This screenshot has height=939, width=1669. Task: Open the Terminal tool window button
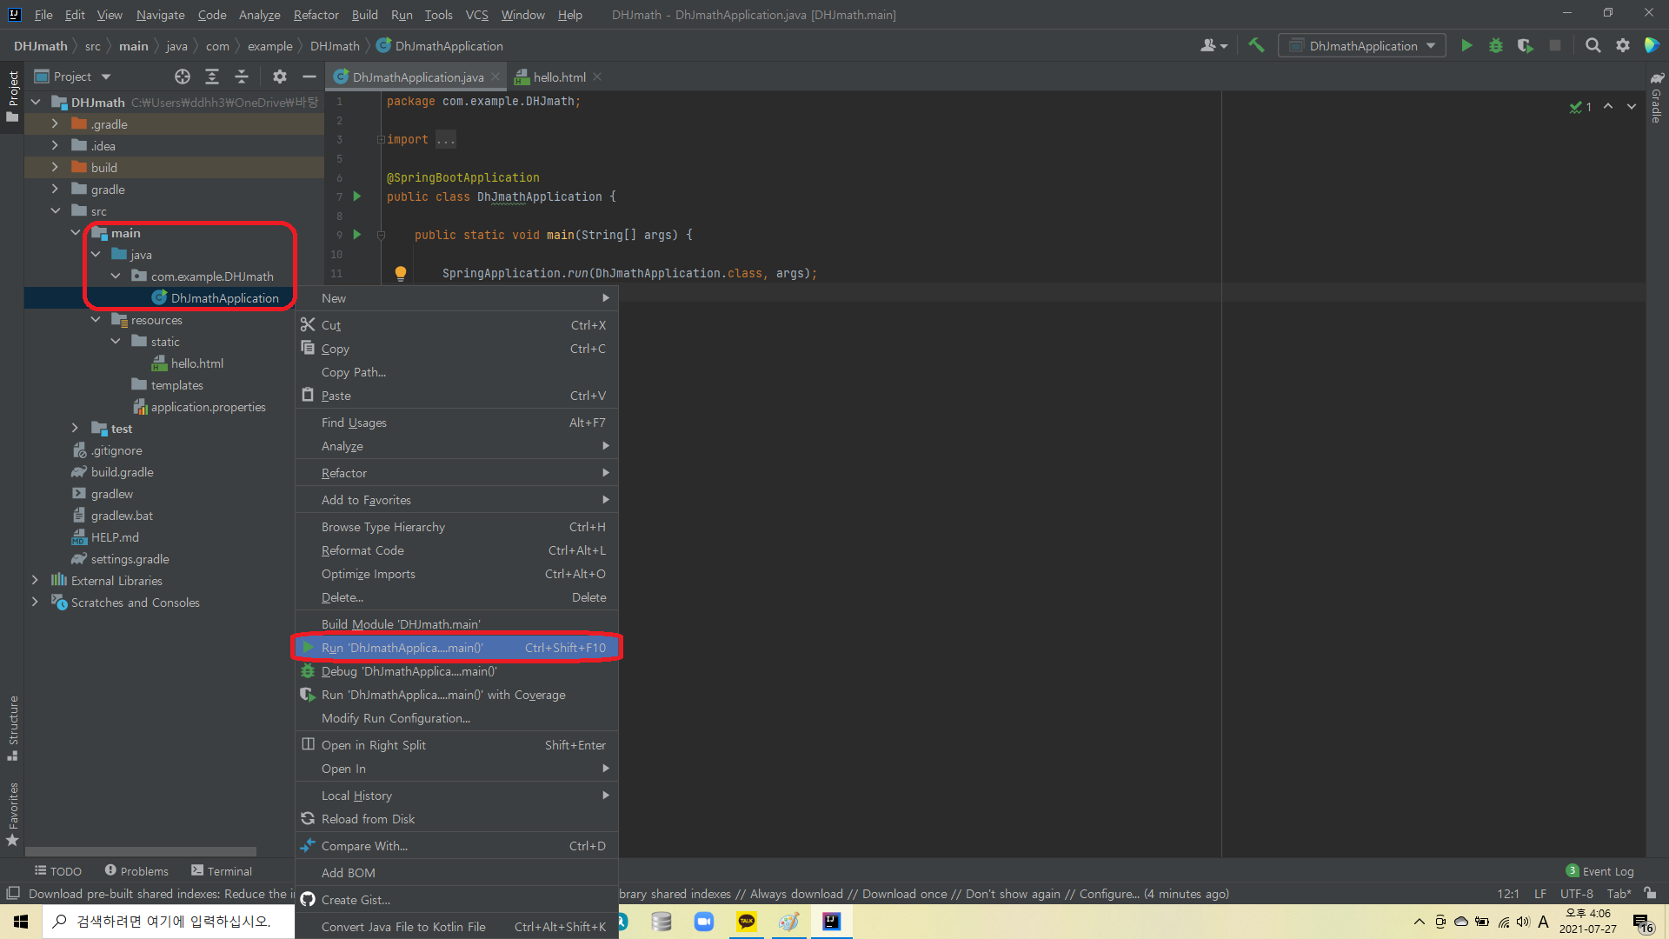[x=222, y=871]
